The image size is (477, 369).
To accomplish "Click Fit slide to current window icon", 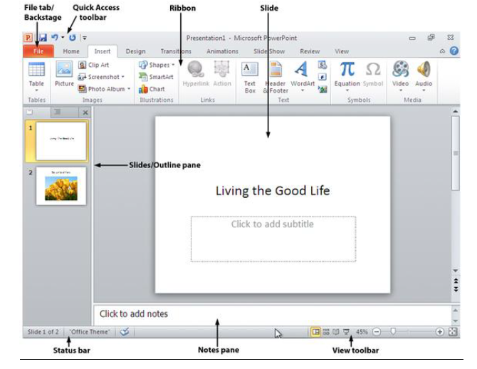I will (x=453, y=332).
